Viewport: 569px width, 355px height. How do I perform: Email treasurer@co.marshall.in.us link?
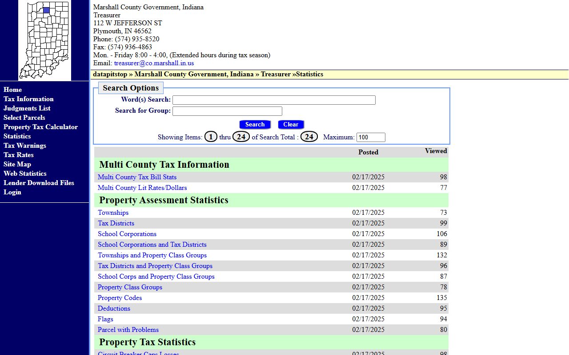coord(154,63)
